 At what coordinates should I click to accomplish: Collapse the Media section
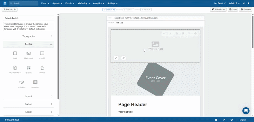[x=29, y=44]
